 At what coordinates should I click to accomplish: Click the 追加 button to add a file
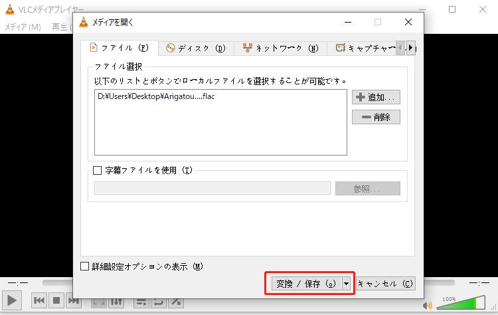(x=376, y=97)
